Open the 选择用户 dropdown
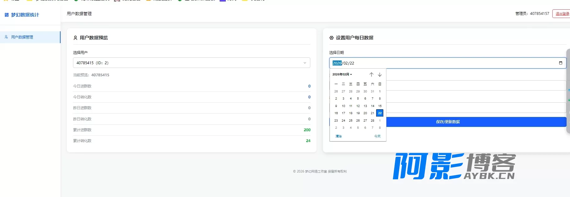 click(191, 63)
